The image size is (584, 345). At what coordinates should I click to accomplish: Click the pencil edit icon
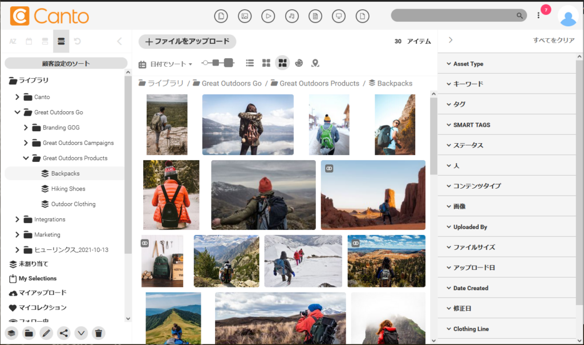[46, 333]
